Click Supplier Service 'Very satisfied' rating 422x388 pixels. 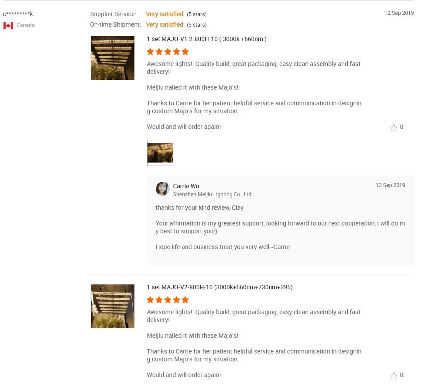(165, 14)
